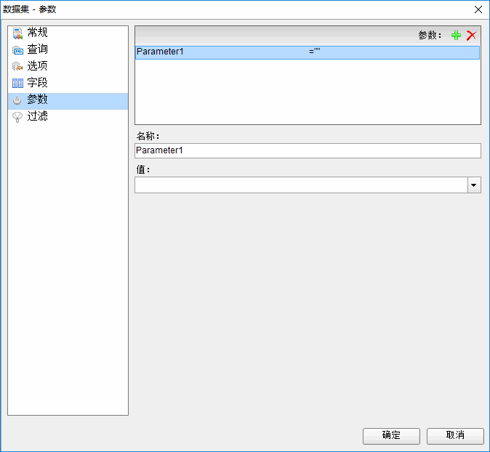Viewport: 490px width, 452px height.
Task: Click empty area below Parameter1 in list
Action: pos(307,91)
